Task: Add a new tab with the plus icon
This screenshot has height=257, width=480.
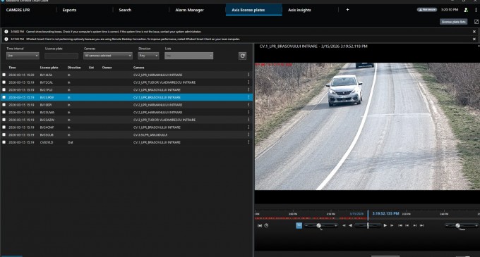Action: (347, 10)
